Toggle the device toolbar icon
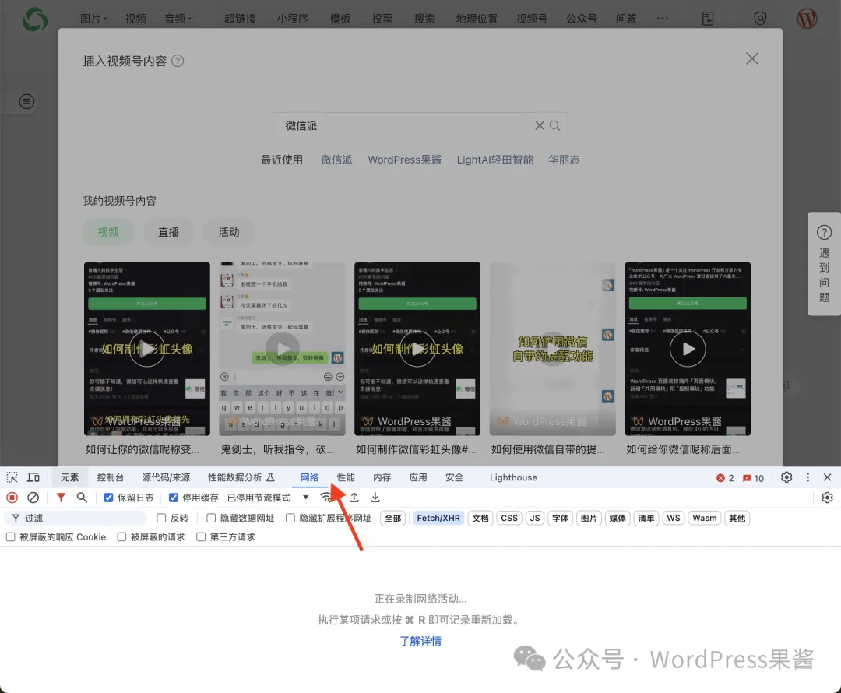This screenshot has width=841, height=693. [x=33, y=477]
